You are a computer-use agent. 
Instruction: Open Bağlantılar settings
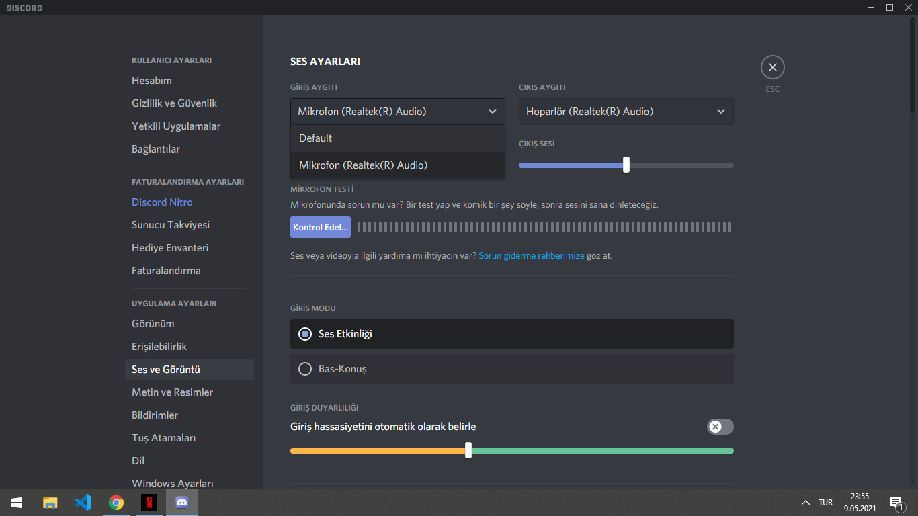pyautogui.click(x=190, y=149)
